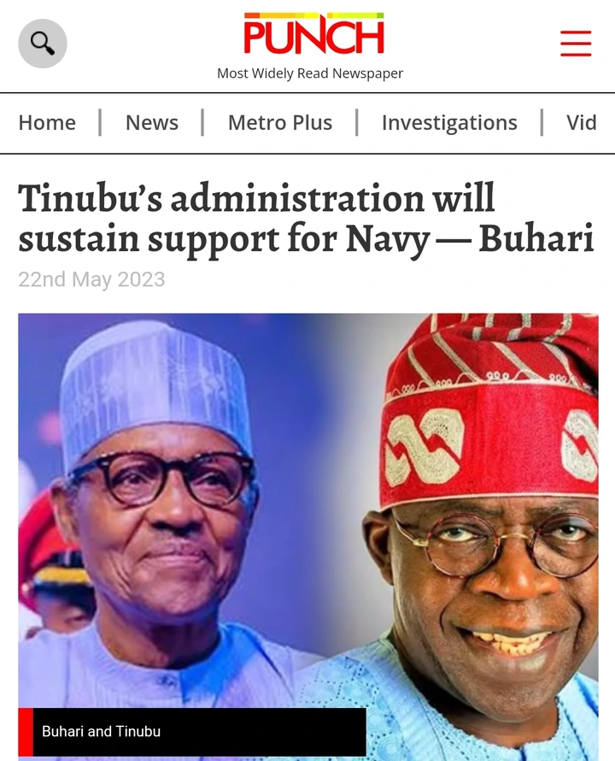615x761 pixels.
Task: Click the red bar beside caption
Action: [x=26, y=732]
